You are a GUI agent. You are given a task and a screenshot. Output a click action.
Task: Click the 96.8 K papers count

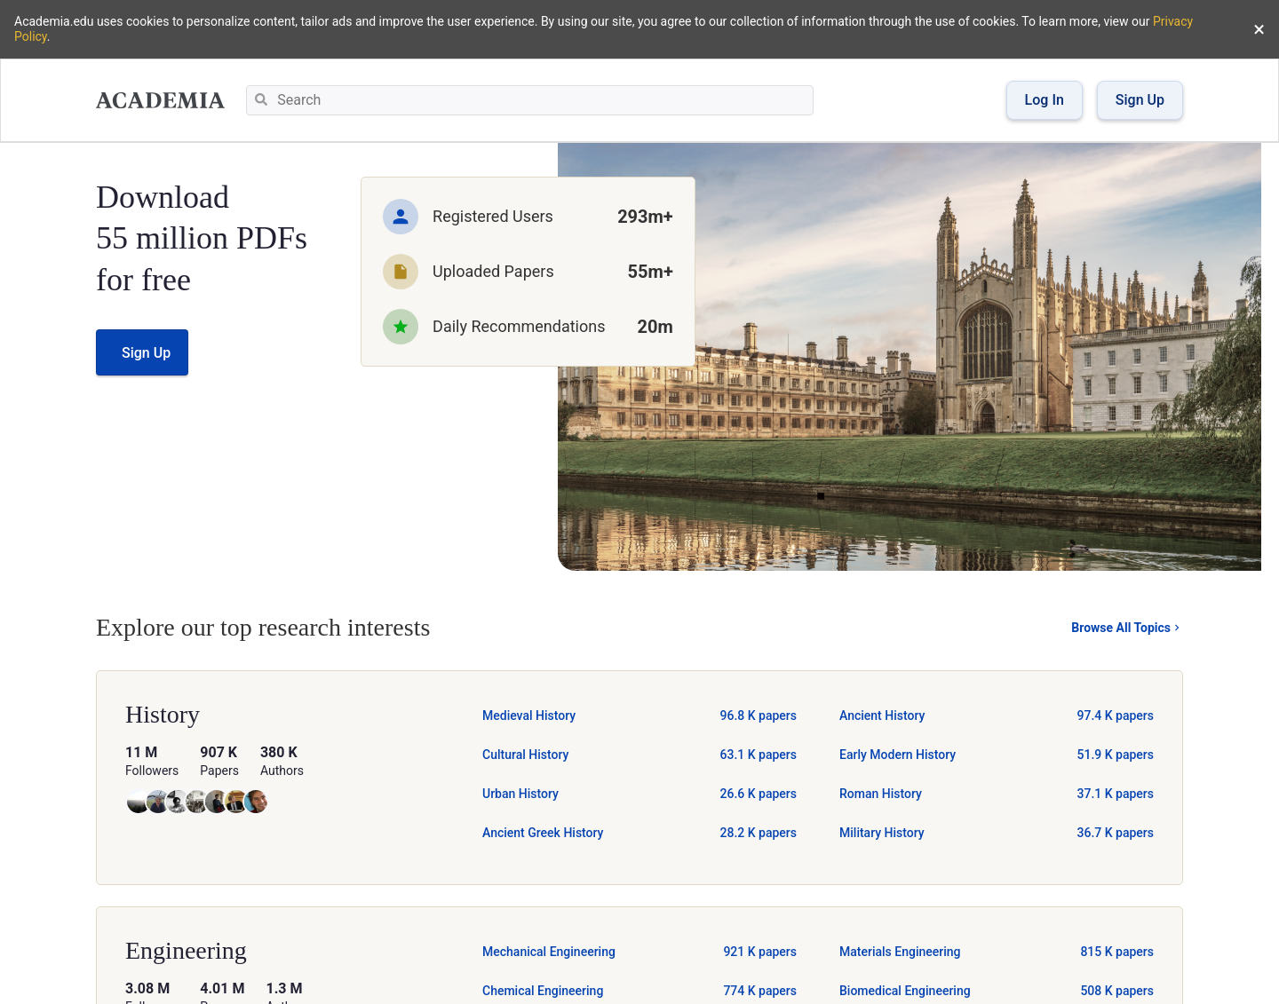pyautogui.click(x=759, y=715)
